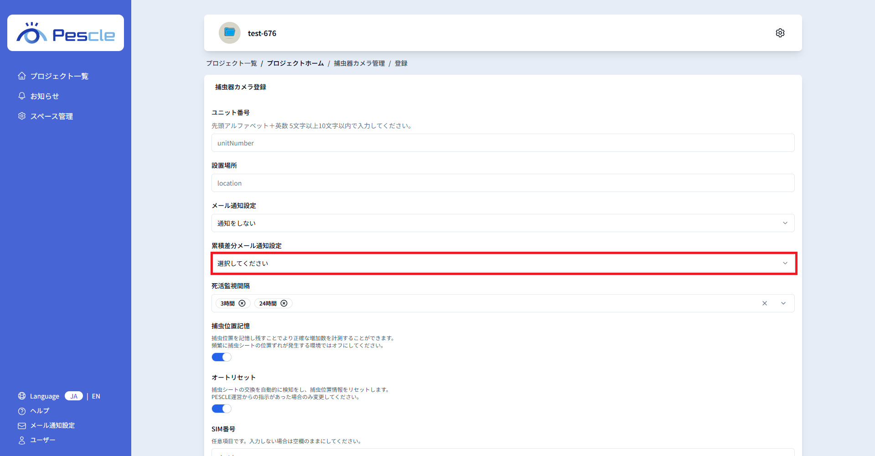Screen dimensions: 875x456
Task: Toggle the 捕虫位置記憶 switch off
Action: tap(221, 357)
